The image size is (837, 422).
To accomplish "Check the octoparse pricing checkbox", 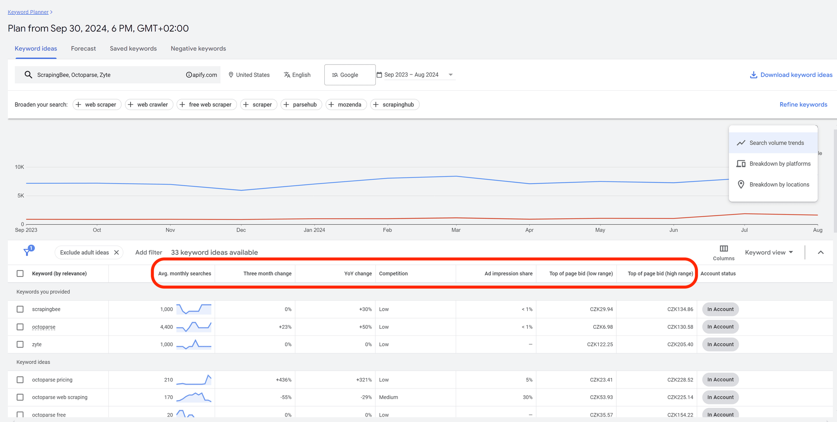I will (20, 379).
